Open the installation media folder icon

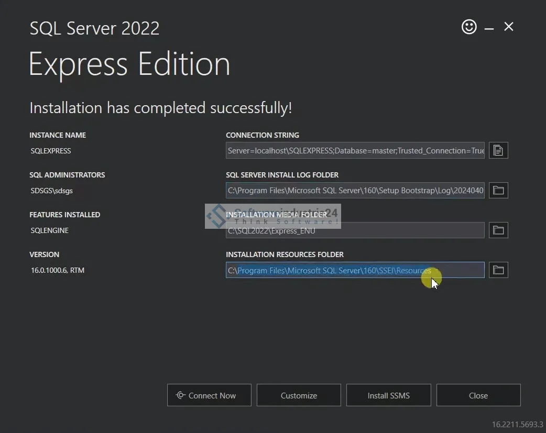[x=498, y=230]
